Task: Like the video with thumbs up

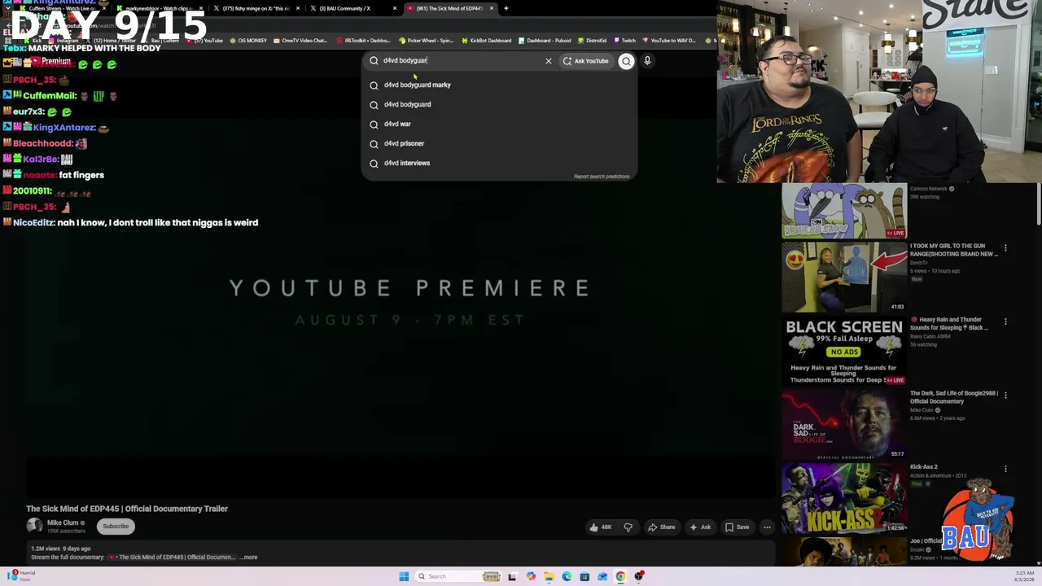Action: [601, 527]
